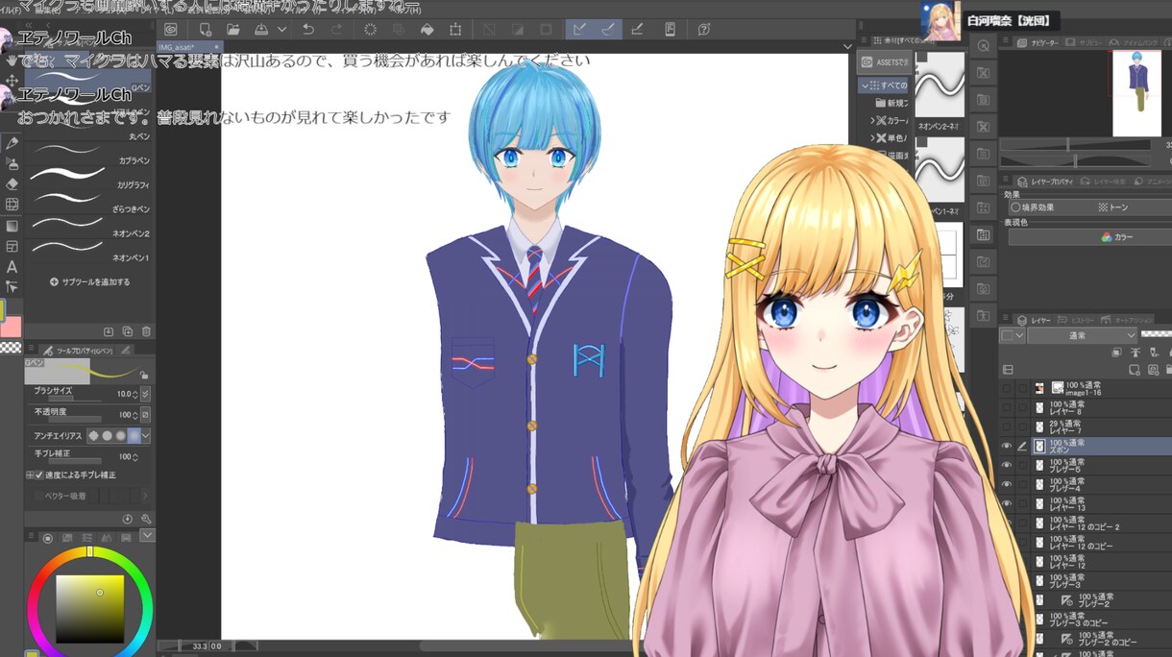Click the Scale/Rotate transform toolbar icon
This screenshot has height=657, width=1172.
[455, 29]
